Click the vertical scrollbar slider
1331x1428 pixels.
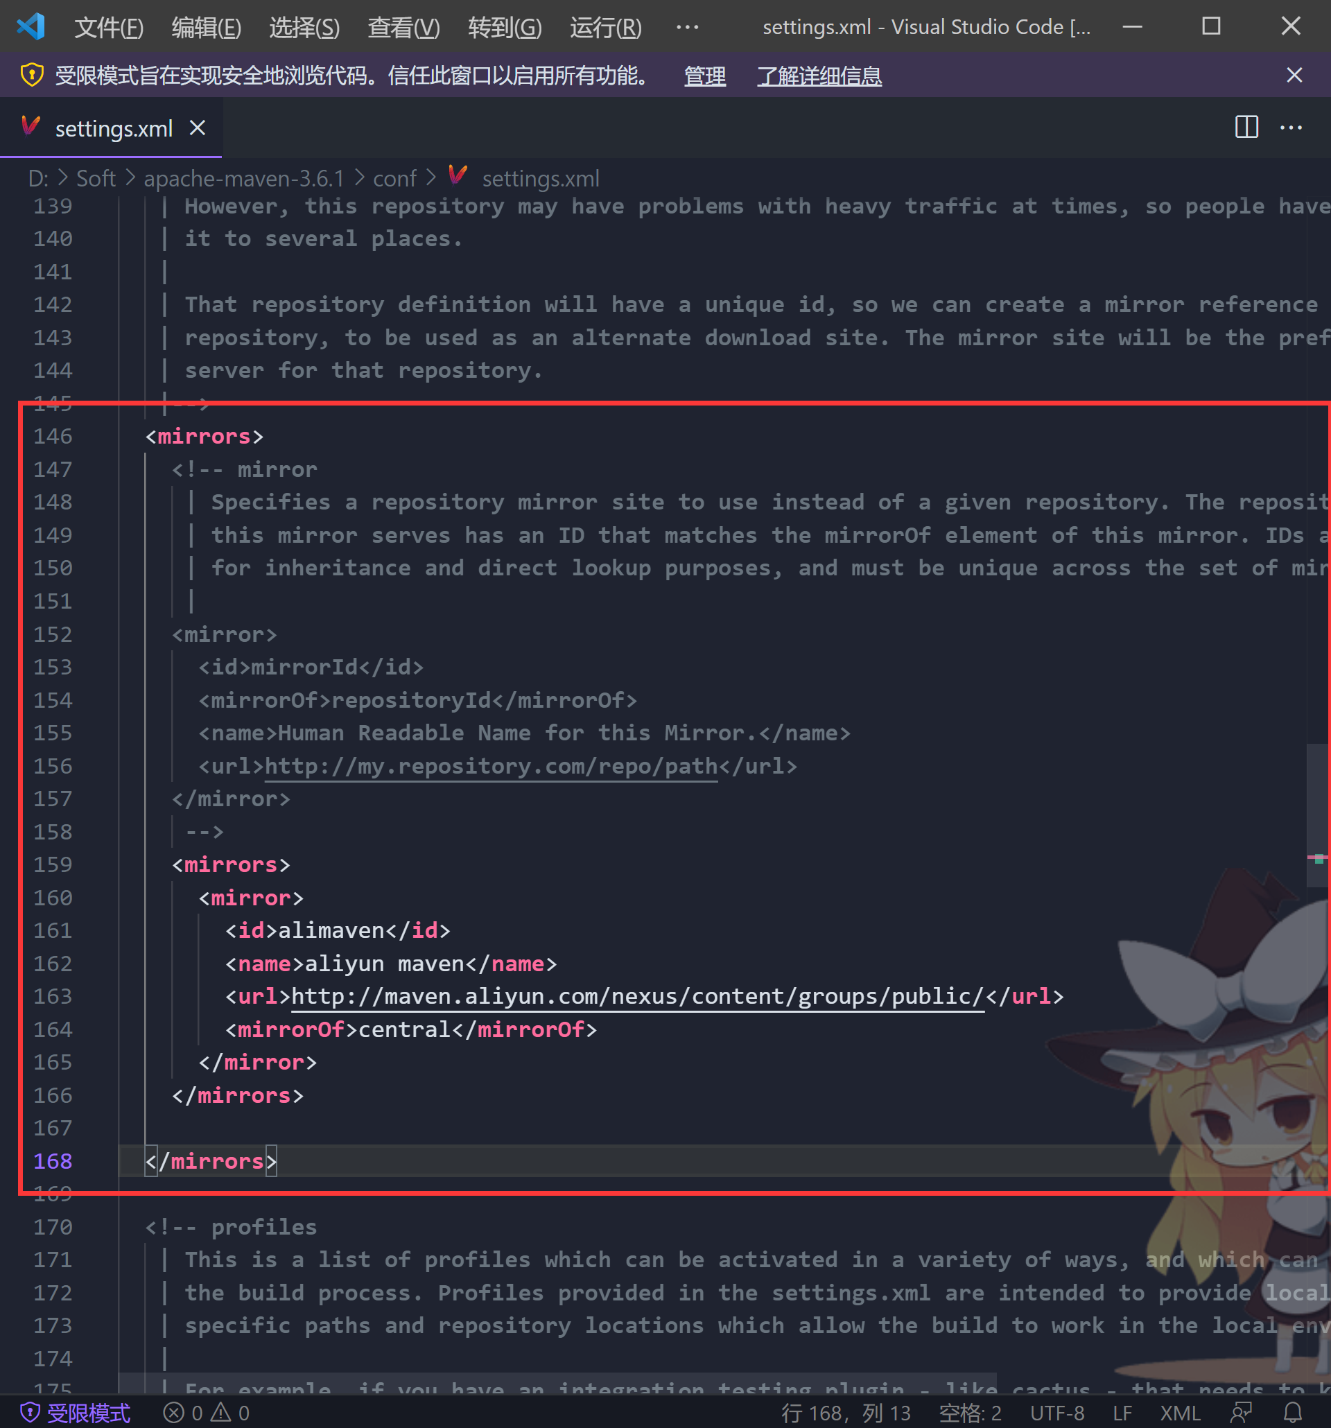1317,815
